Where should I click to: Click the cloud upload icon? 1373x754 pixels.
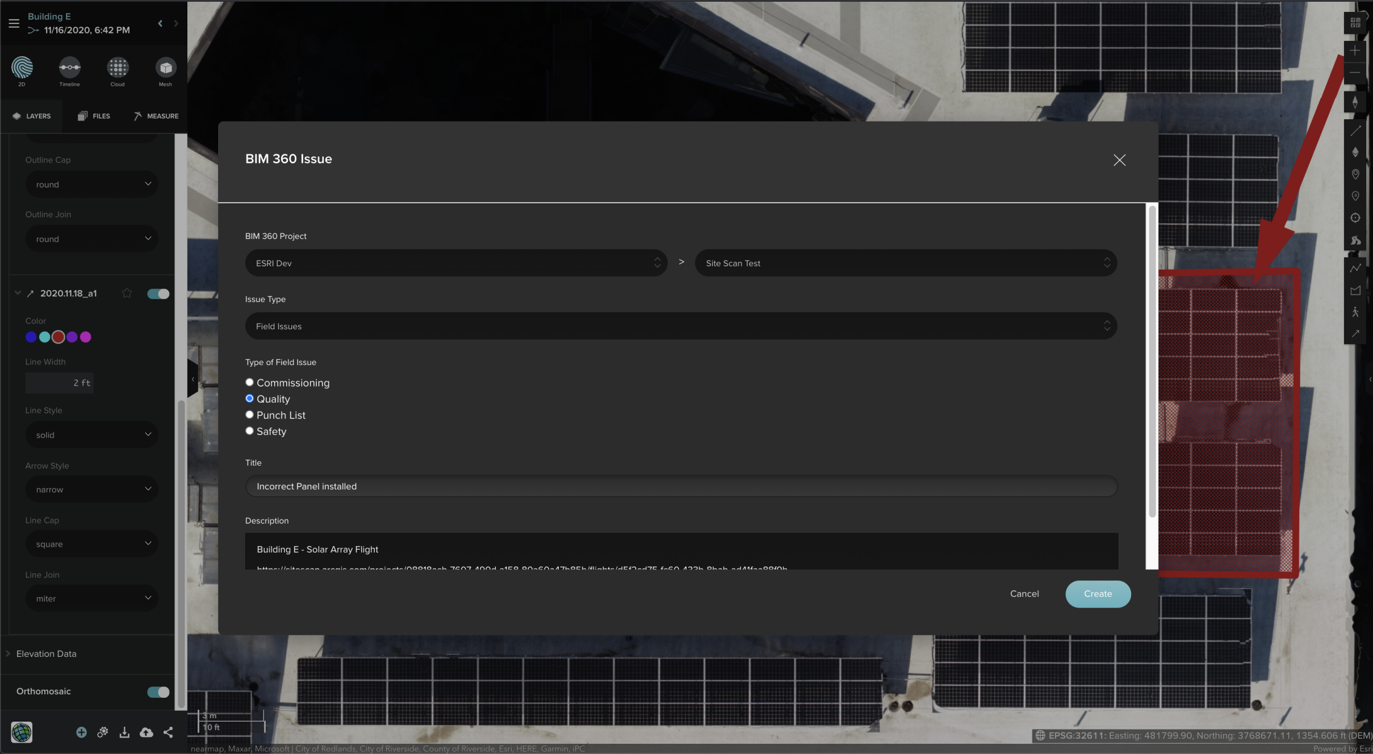coord(146,732)
